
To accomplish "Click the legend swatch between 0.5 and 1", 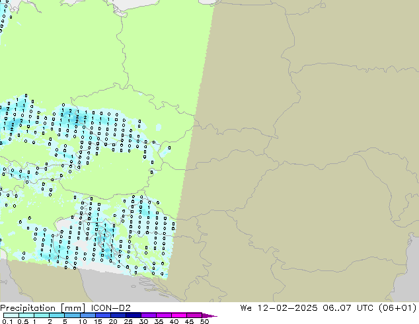I will click(x=26, y=315).
